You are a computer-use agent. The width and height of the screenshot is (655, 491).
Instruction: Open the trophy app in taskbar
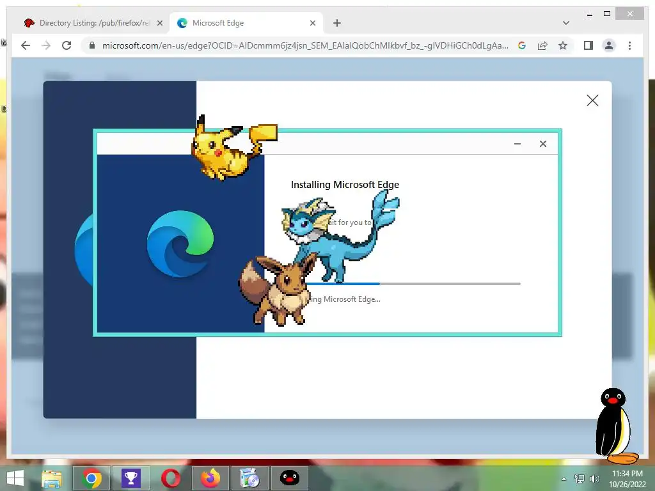(131, 478)
